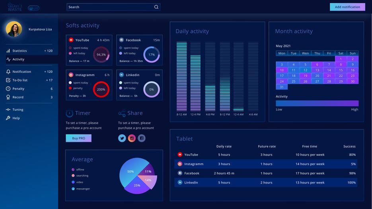Open the To-Do list menu item
Screen dimensions: 372x209
coord(19,80)
